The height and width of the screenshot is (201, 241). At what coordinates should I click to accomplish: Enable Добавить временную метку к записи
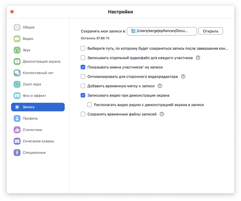[x=83, y=86]
